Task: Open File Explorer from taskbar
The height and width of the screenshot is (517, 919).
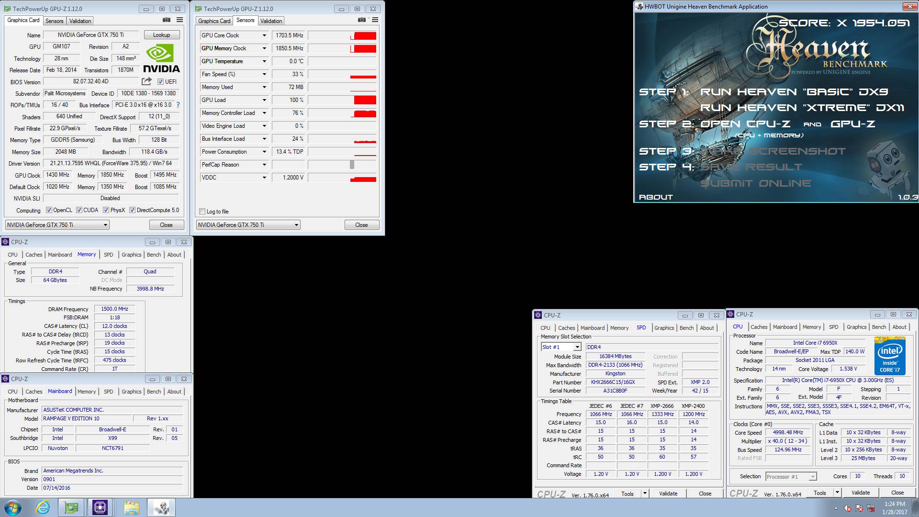Action: click(131, 507)
